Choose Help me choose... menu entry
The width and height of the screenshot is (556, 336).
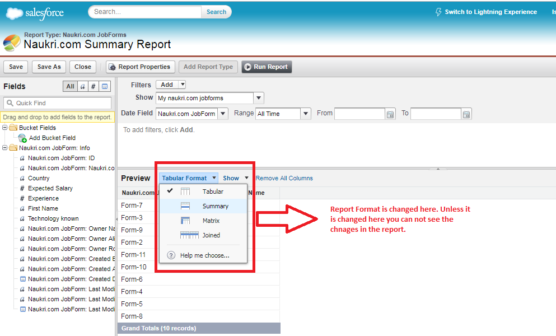pos(203,255)
